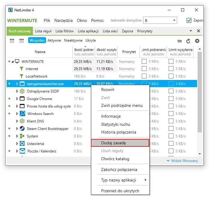The height and width of the screenshot is (203, 209).
Task: Click the System process icon
Action: click(22, 136)
